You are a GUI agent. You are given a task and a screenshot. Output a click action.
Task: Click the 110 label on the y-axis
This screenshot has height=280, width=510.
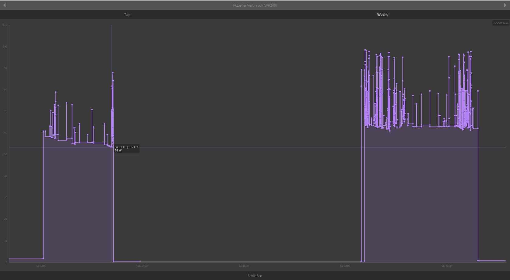pos(5,25)
